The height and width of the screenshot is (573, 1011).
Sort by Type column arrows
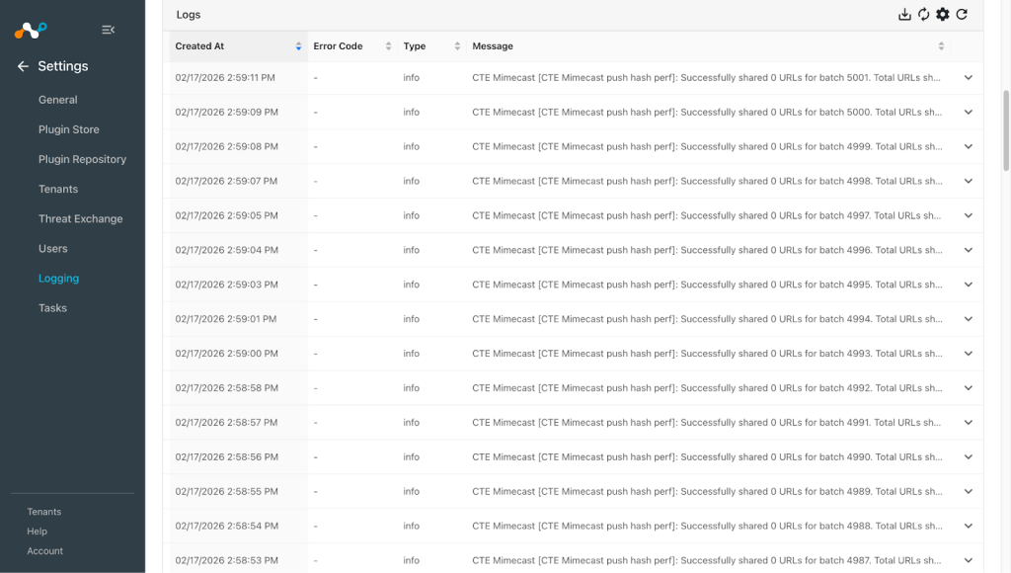coord(457,45)
